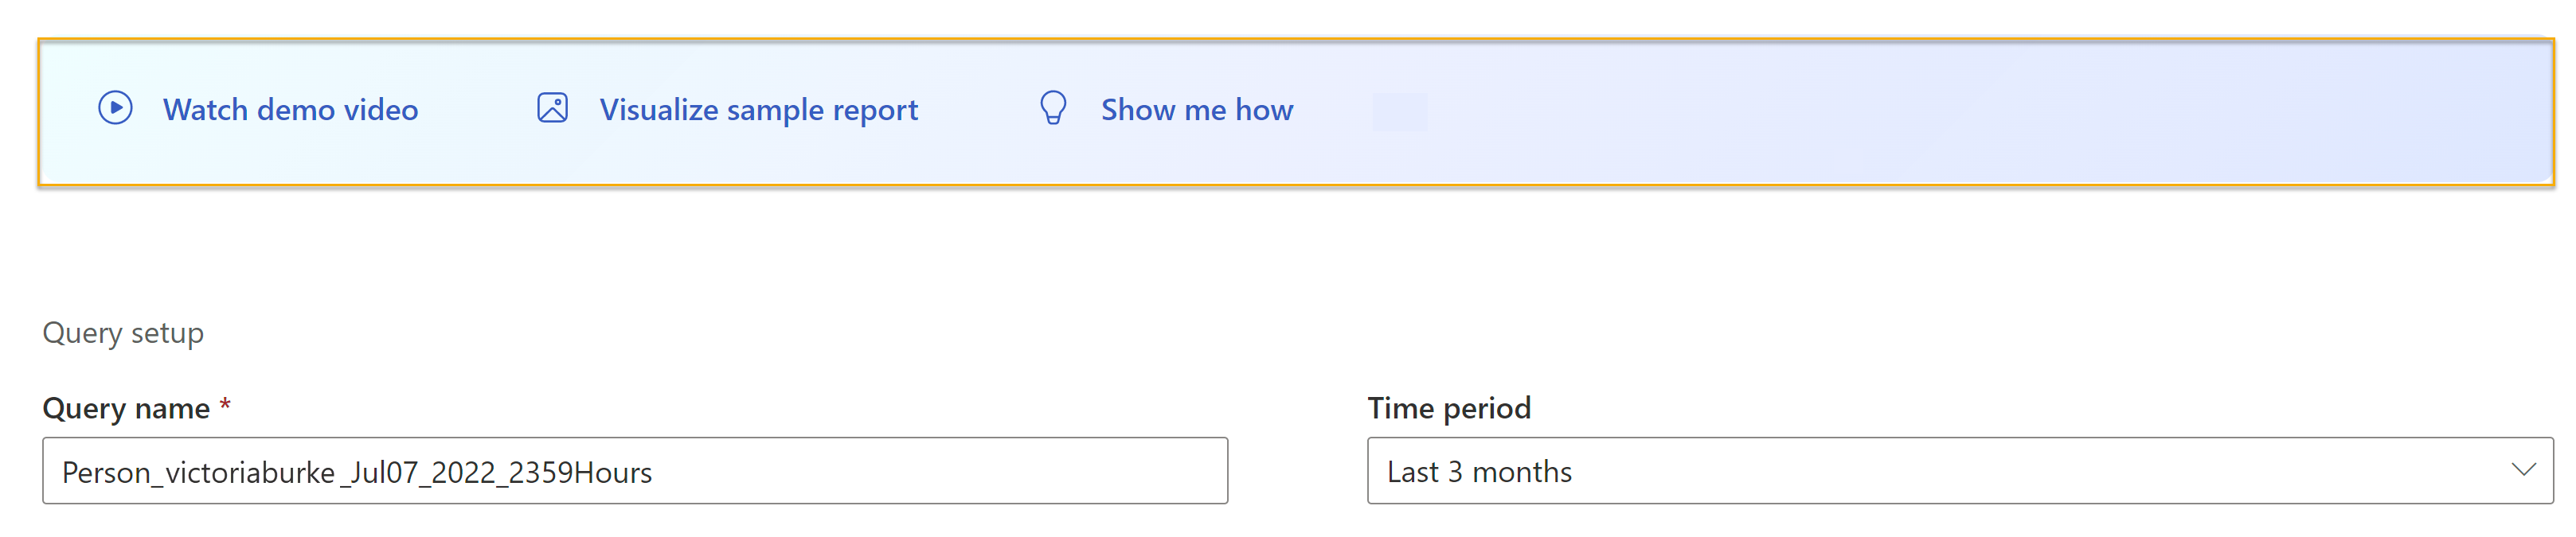Click the word 'how' in the banner
Image resolution: width=2576 pixels, height=537 pixels.
click(1264, 110)
